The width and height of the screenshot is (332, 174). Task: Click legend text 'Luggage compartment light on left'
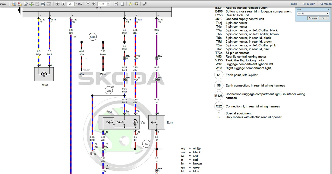point(249,64)
